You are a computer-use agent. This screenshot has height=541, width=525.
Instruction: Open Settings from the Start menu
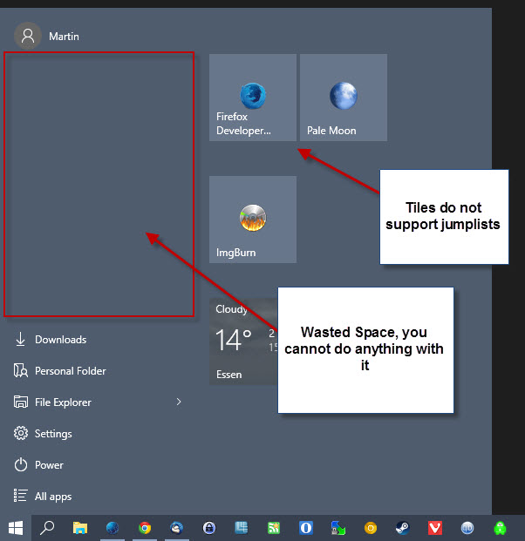click(x=43, y=433)
